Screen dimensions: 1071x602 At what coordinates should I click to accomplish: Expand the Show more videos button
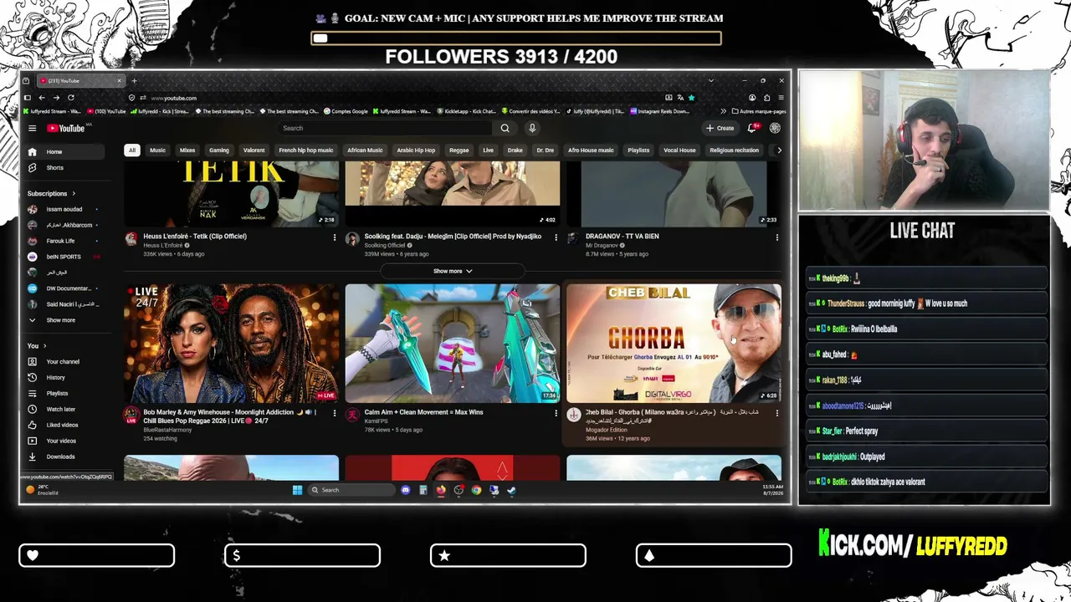(453, 271)
